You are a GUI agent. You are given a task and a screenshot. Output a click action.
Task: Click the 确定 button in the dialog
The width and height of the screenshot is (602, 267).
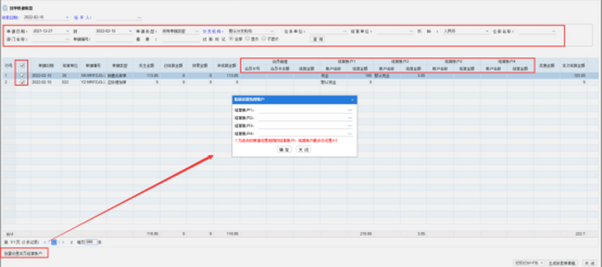click(284, 150)
